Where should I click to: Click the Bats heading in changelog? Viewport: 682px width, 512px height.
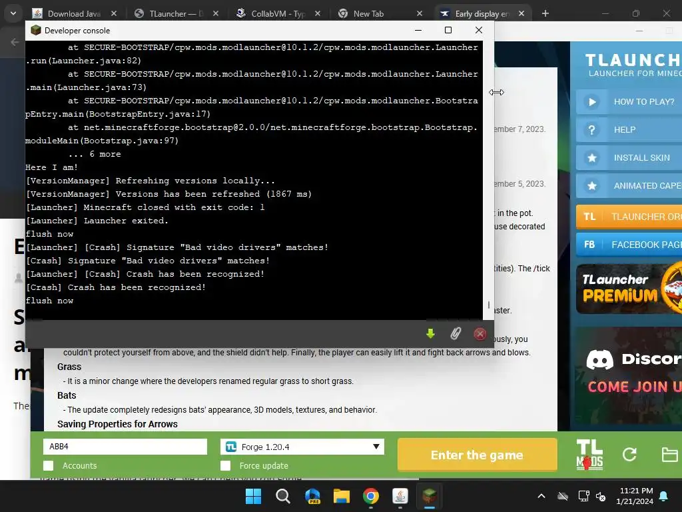coord(67,395)
